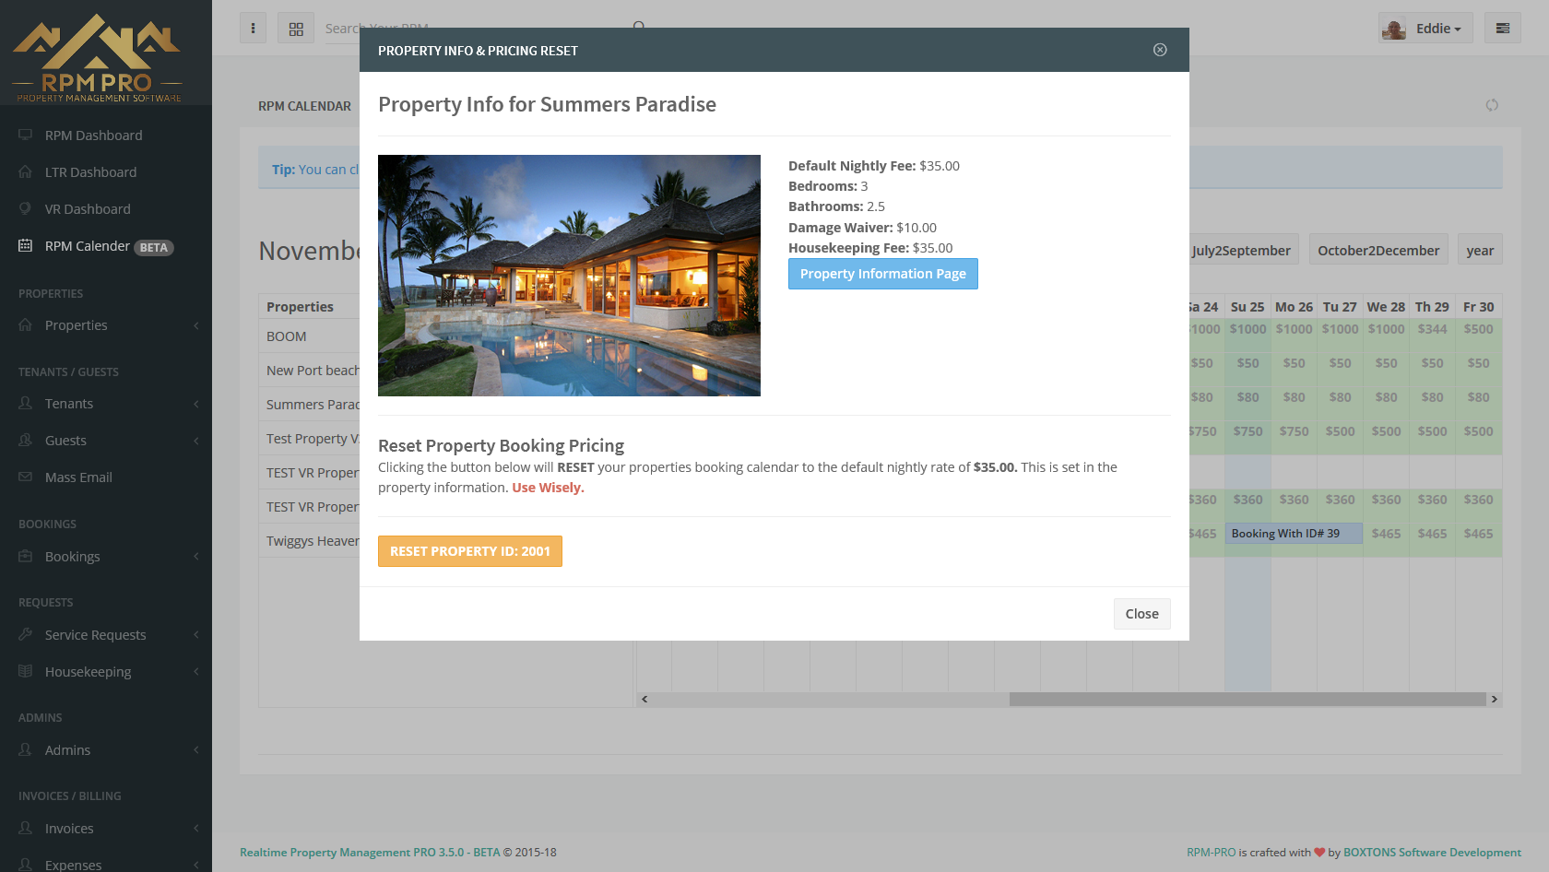Viewport: 1549px width, 872px height.
Task: Switch to the year calendar view
Action: (1480, 250)
